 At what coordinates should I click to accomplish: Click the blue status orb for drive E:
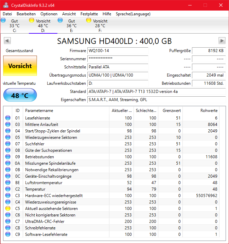[x=60, y=20]
